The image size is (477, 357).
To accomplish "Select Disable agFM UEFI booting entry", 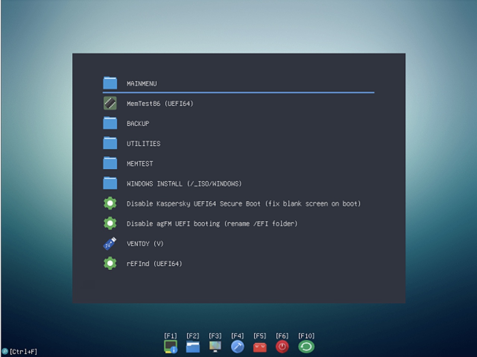I will click(x=212, y=224).
